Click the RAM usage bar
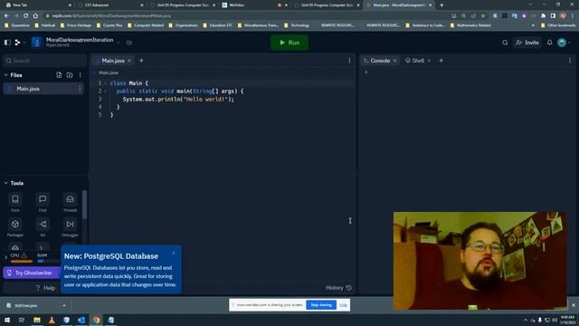This screenshot has width=579, height=326. point(49,262)
